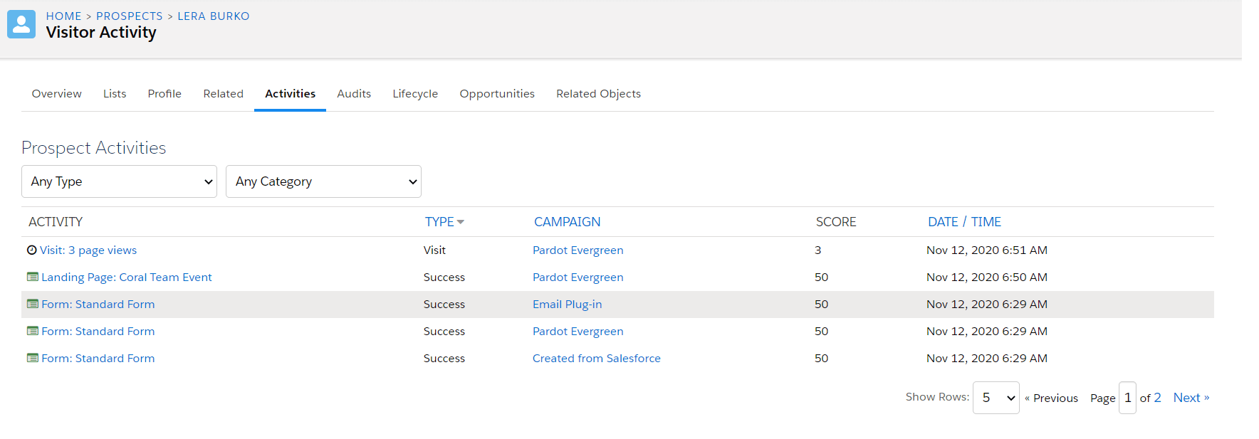
Task: Sort by TIME column header
Action: tap(986, 222)
